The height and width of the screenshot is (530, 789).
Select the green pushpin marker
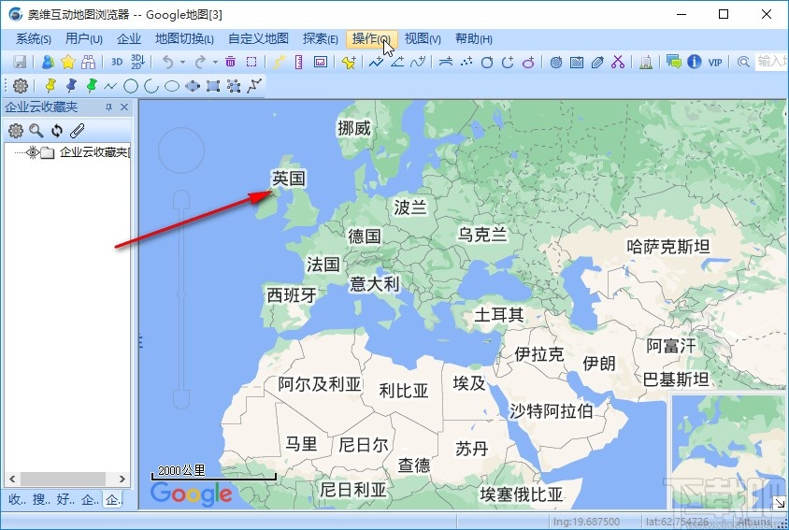92,86
